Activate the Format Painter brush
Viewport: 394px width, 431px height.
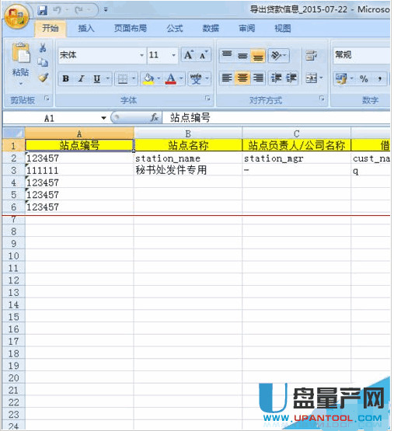pyautogui.click(x=44, y=78)
